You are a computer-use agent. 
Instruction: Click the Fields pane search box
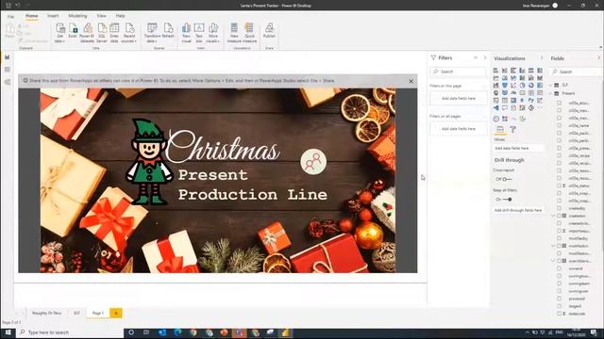click(x=577, y=72)
